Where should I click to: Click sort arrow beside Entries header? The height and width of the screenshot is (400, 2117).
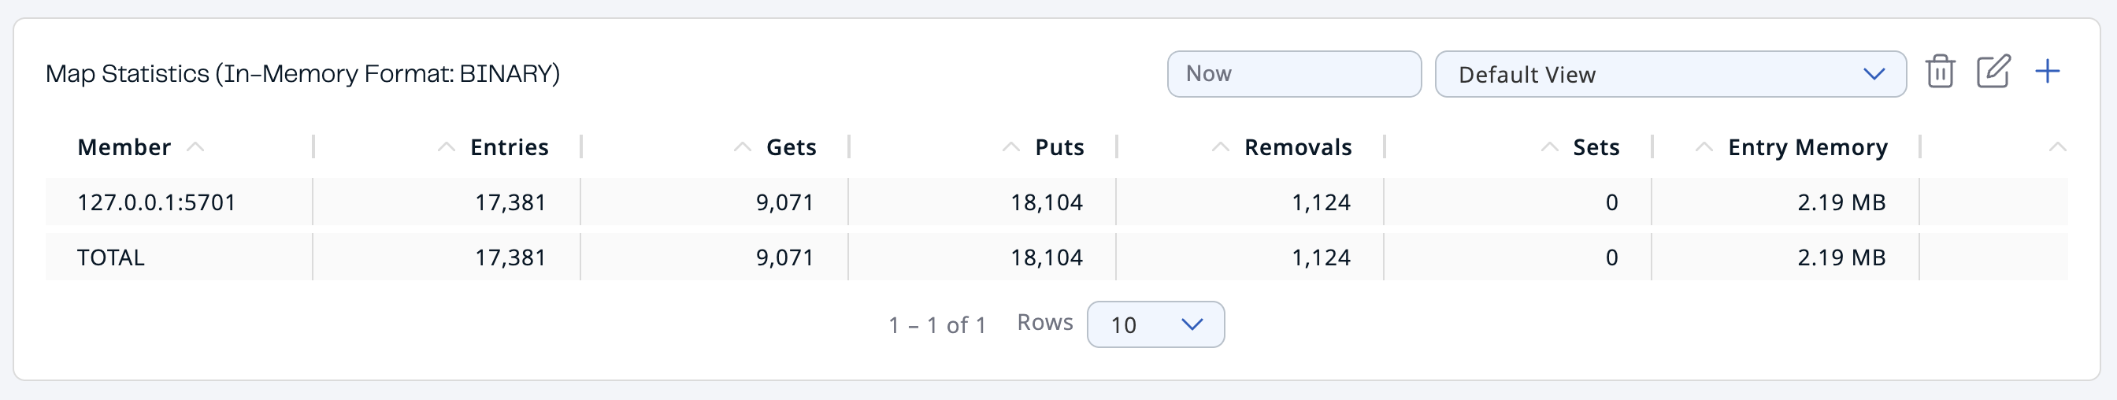coord(447,147)
